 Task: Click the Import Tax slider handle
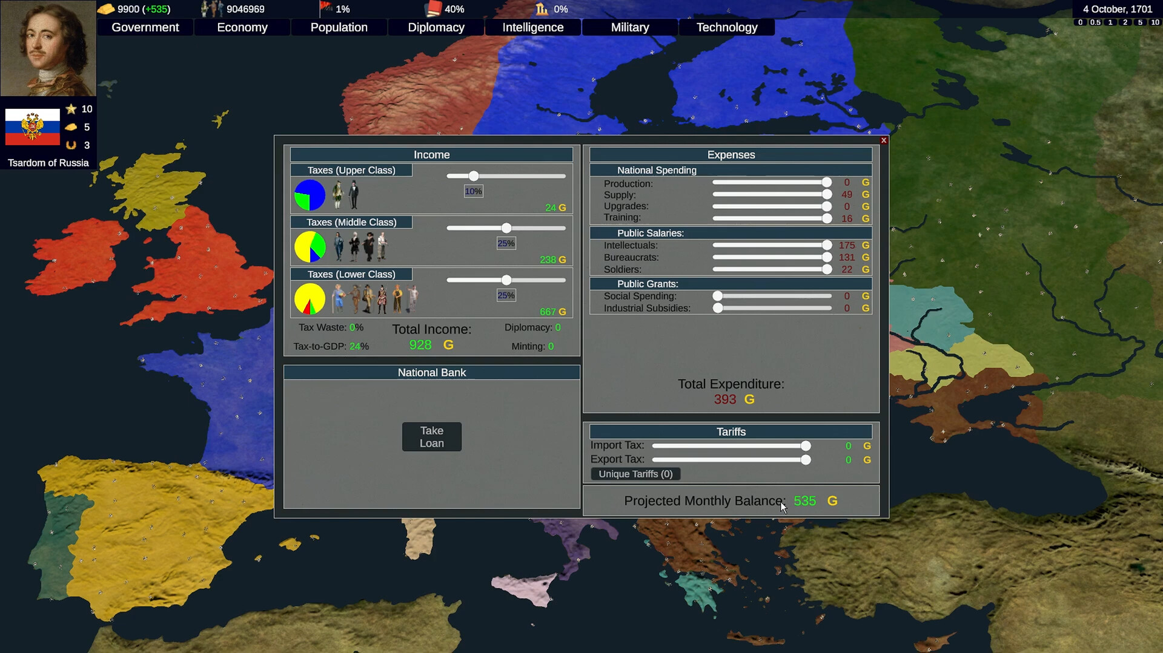click(x=806, y=445)
